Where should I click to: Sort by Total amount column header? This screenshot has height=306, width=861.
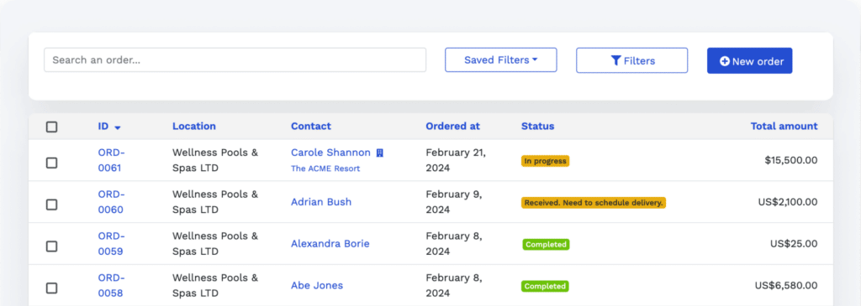pyautogui.click(x=784, y=126)
